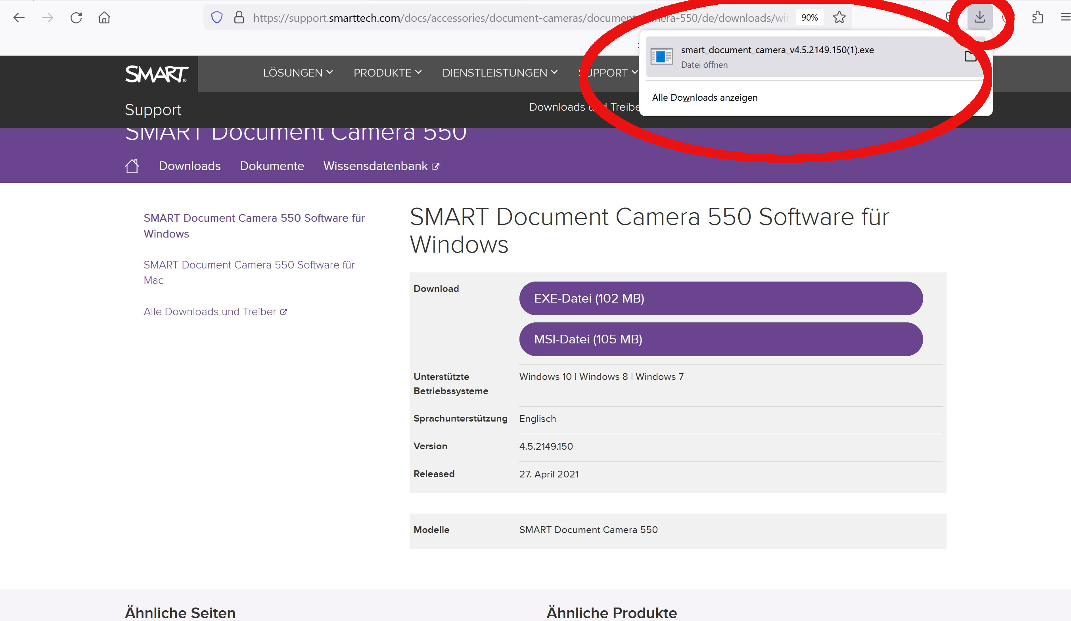Click the Ähnliche Produkte heading

[x=611, y=613]
